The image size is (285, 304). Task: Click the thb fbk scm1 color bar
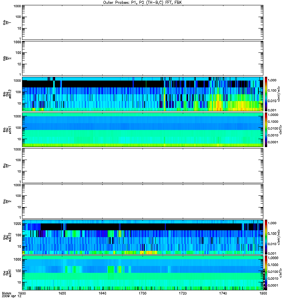tap(266, 130)
